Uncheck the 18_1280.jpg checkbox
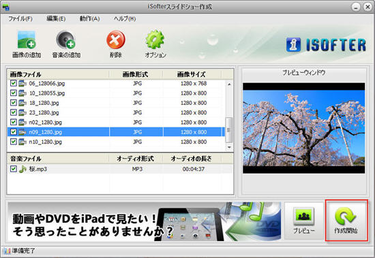The image size is (375, 258). pos(14,103)
